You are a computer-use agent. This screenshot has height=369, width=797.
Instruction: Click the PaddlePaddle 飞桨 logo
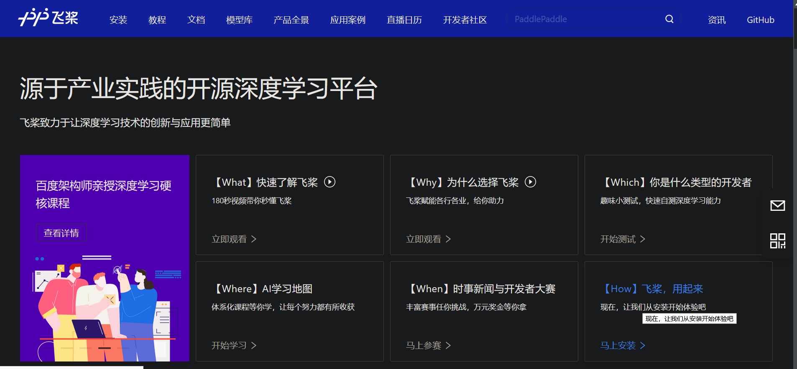[x=48, y=18]
